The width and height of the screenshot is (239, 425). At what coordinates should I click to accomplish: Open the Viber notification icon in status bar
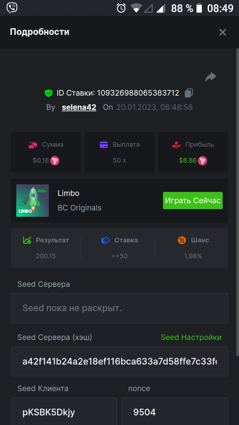pos(12,8)
